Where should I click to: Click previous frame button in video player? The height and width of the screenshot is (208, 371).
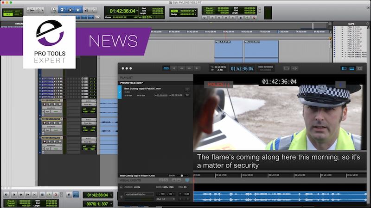coord(174,68)
